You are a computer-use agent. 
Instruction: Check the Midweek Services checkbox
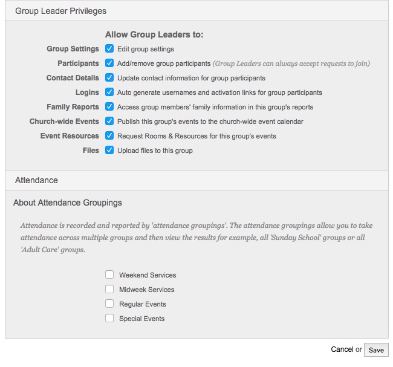tap(109, 290)
